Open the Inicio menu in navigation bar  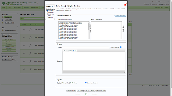[4, 8]
